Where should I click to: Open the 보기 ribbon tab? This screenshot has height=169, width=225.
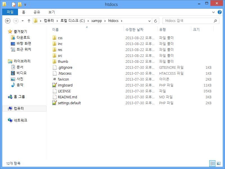pos(51,12)
